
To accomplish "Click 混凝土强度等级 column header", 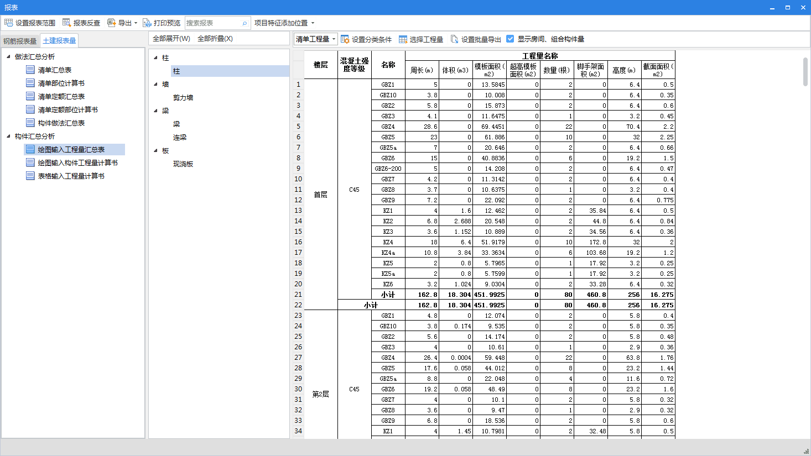I will coord(354,65).
